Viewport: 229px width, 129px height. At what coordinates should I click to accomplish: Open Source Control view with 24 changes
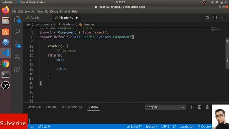18,44
